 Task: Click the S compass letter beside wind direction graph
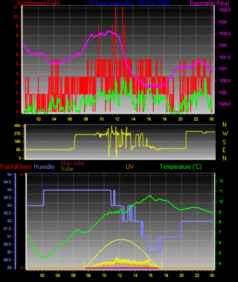coord(224,142)
